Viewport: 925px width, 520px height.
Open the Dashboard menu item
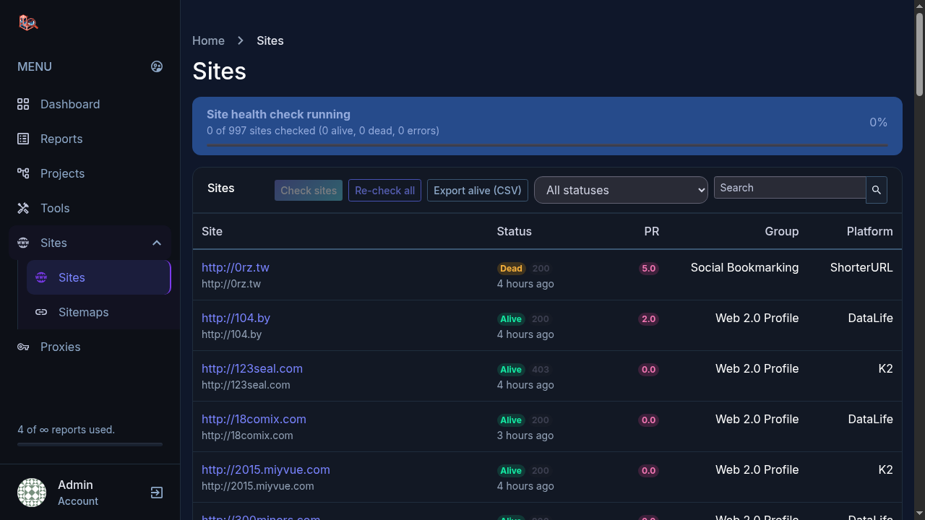click(90, 104)
